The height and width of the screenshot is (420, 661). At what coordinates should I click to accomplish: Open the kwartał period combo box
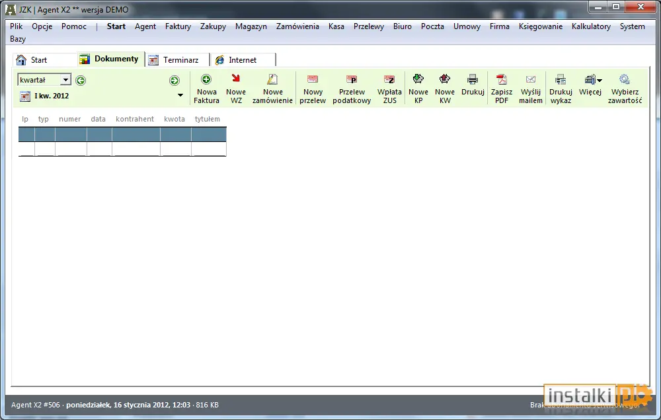click(44, 80)
